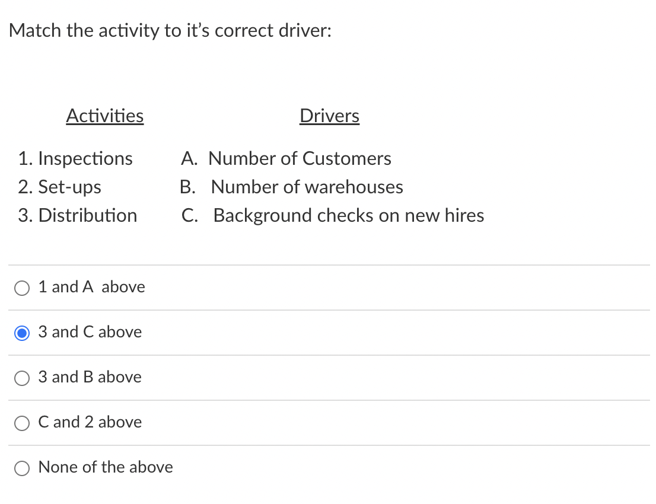Click the "C and 2 above" answer text
Image resolution: width=656 pixels, height=504 pixels.
click(x=90, y=422)
